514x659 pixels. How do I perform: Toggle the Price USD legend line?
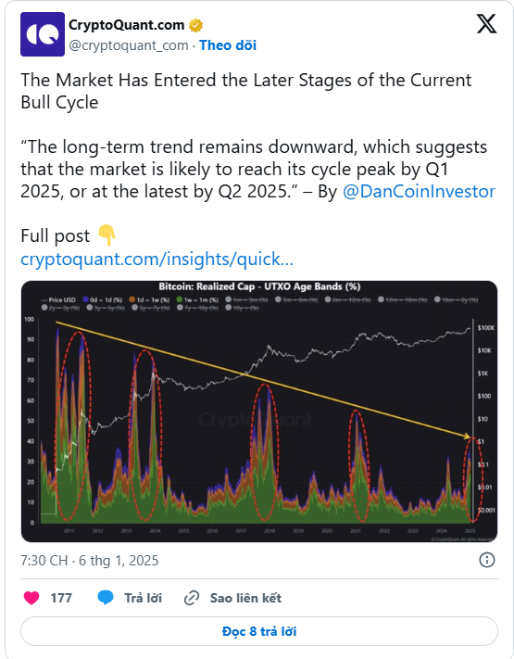coord(58,299)
